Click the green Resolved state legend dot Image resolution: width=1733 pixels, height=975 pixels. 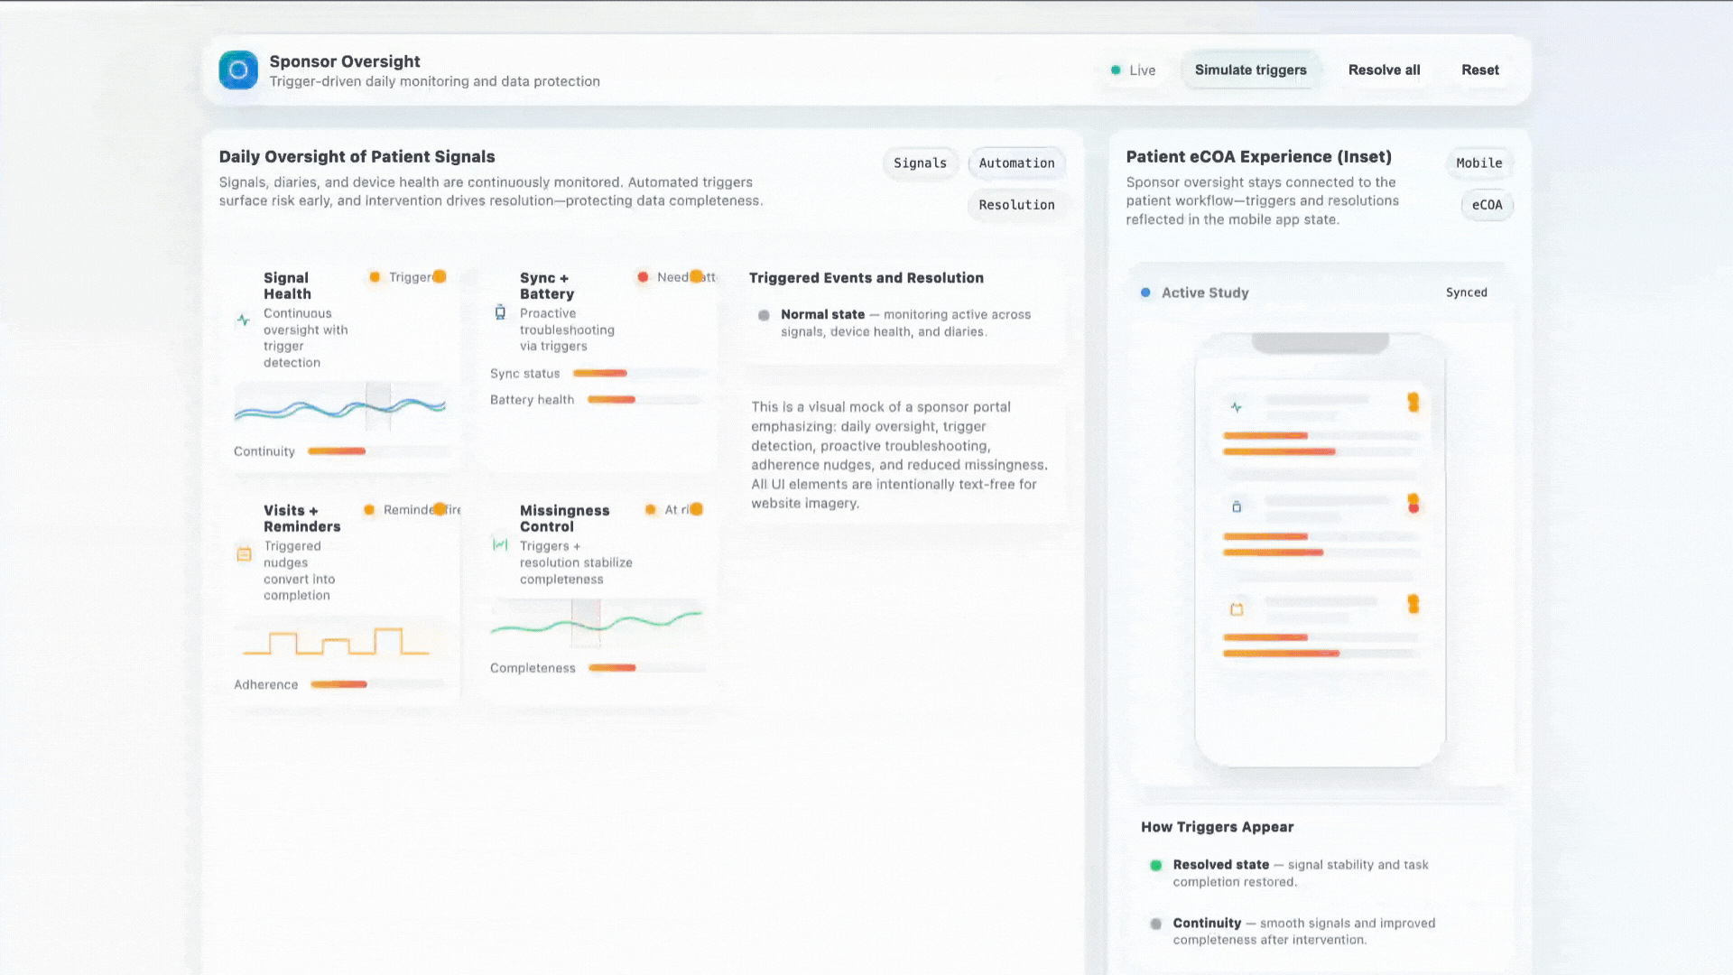[x=1155, y=865]
